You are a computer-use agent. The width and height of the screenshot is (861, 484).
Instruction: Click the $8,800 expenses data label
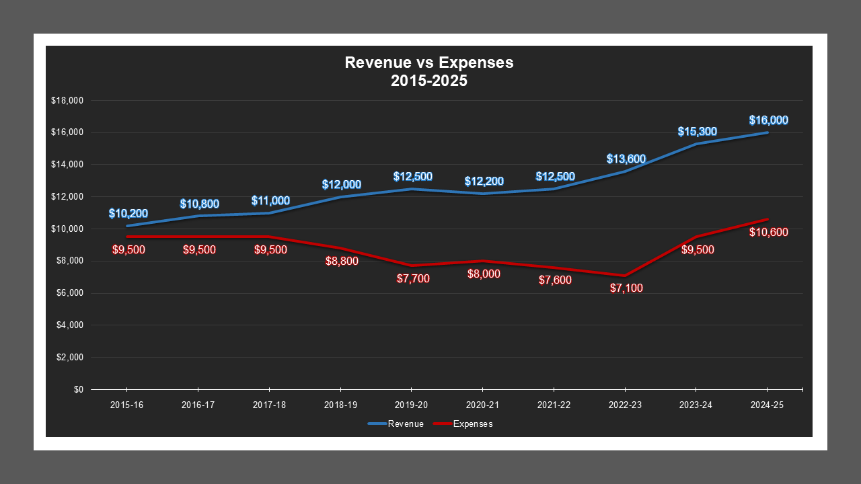(340, 261)
